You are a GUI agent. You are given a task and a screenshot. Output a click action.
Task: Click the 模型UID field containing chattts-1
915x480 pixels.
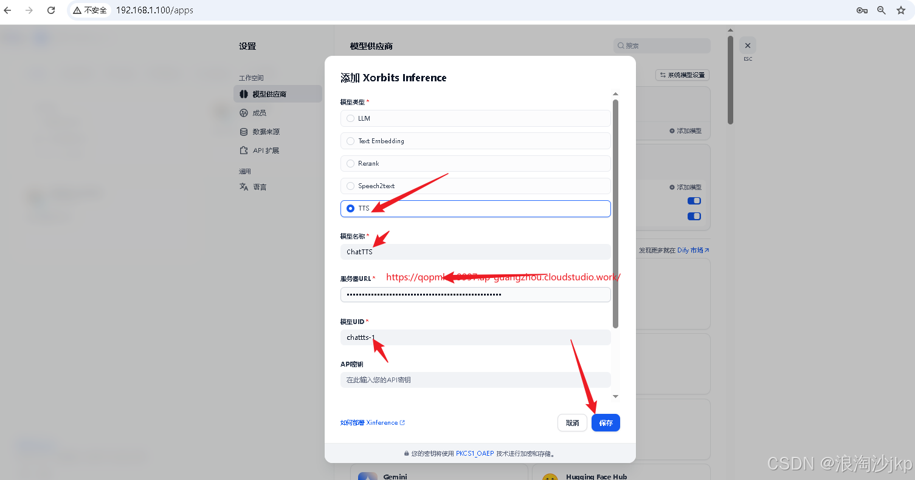pyautogui.click(x=475, y=337)
